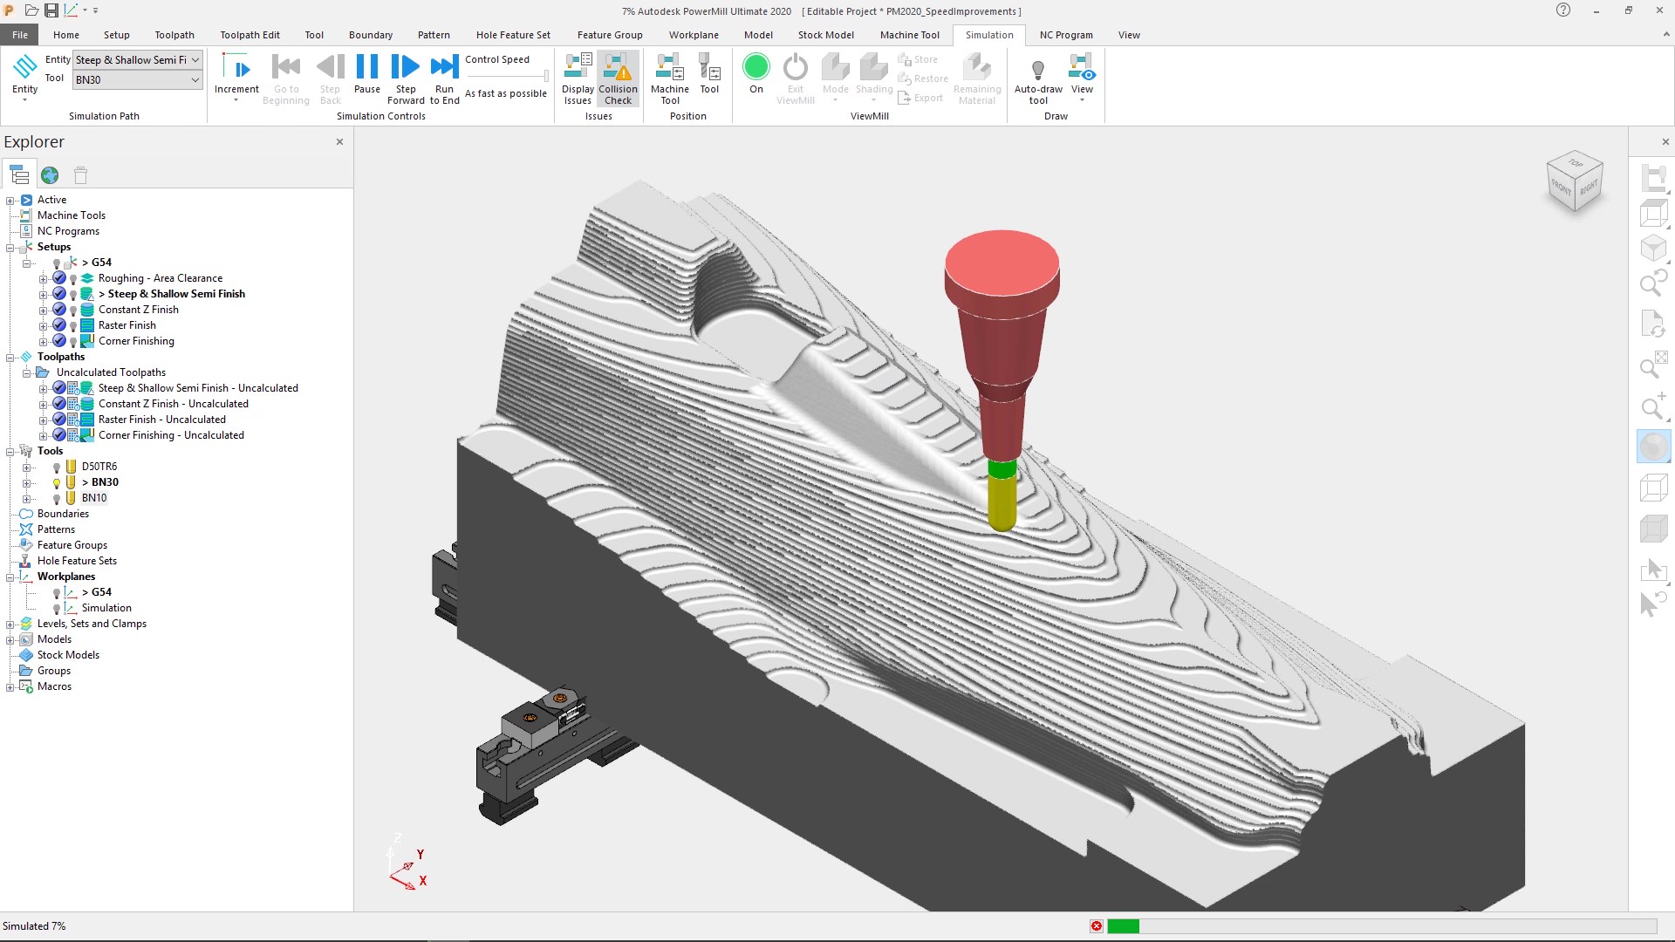The image size is (1675, 942).
Task: Select Stock Models tree item
Action: pos(68,655)
